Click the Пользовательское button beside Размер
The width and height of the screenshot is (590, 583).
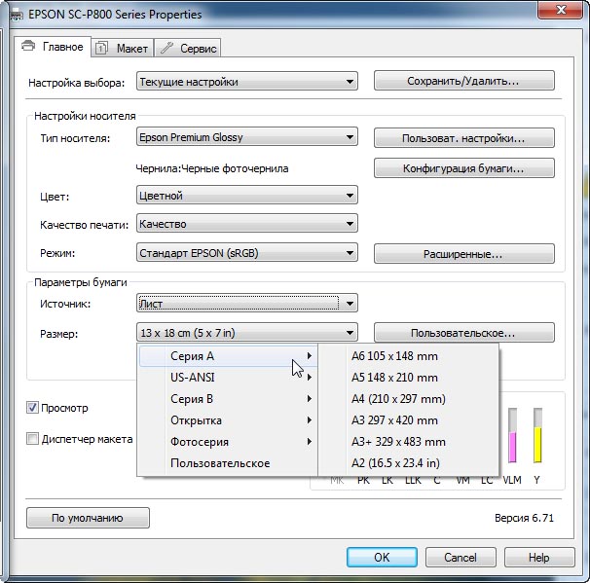[464, 333]
